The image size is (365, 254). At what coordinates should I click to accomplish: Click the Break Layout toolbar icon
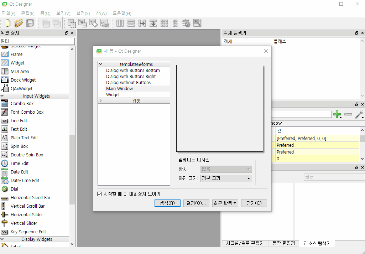186,23
